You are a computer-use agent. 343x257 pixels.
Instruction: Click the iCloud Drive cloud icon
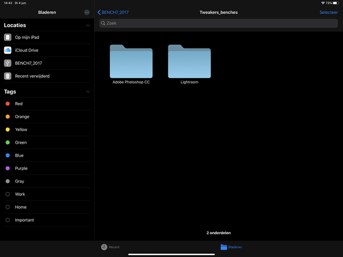coord(8,50)
